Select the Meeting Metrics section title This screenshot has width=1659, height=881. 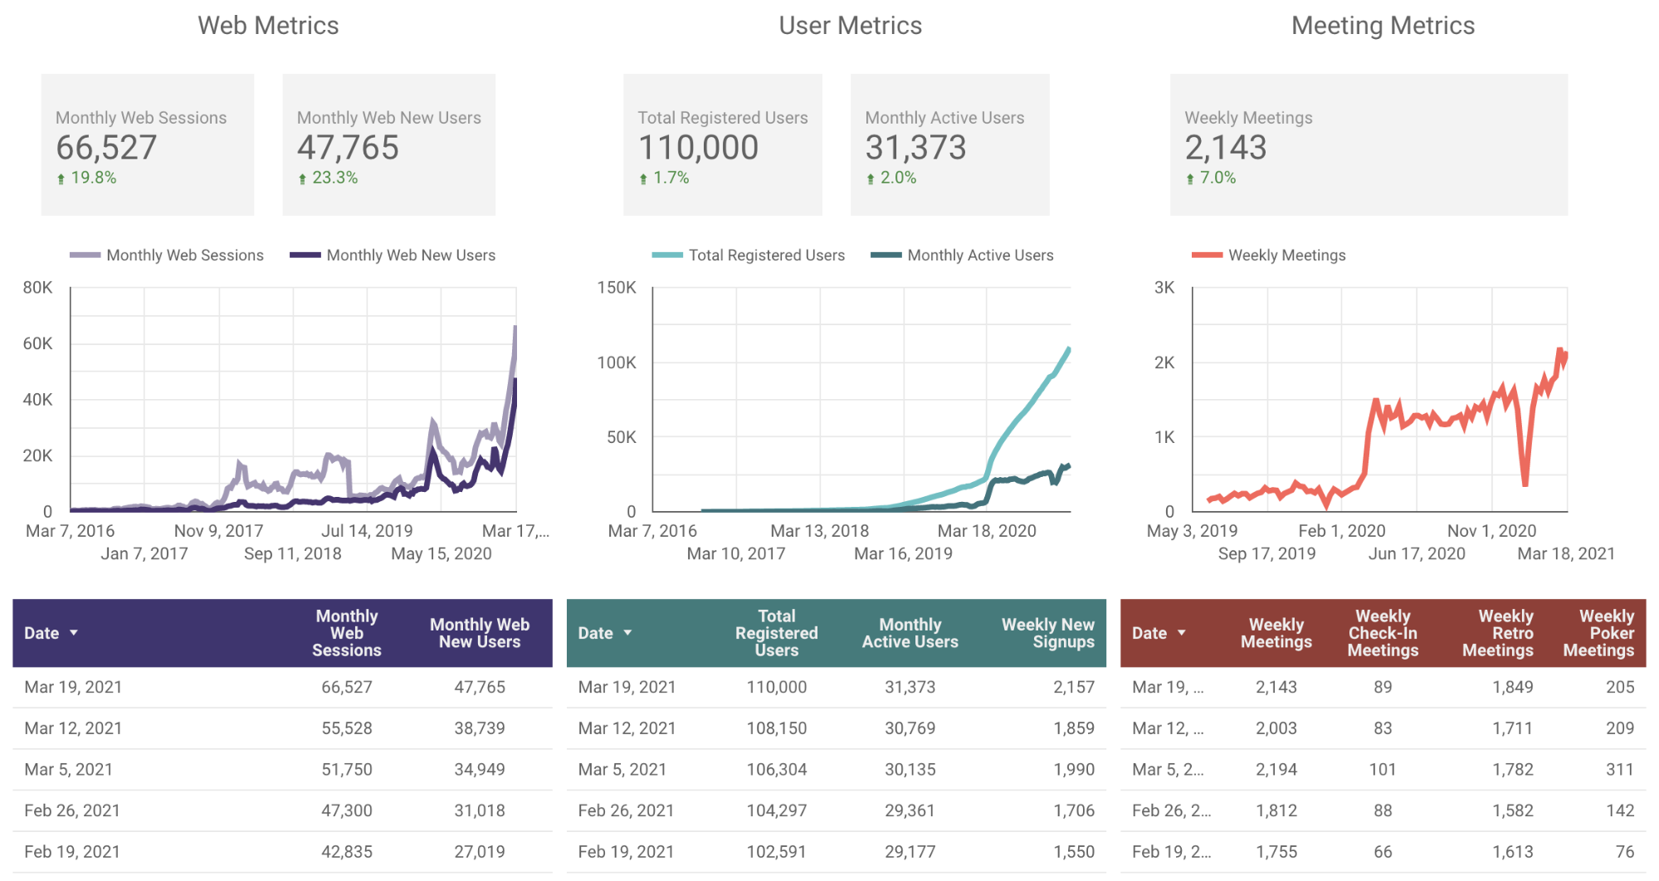(1382, 25)
